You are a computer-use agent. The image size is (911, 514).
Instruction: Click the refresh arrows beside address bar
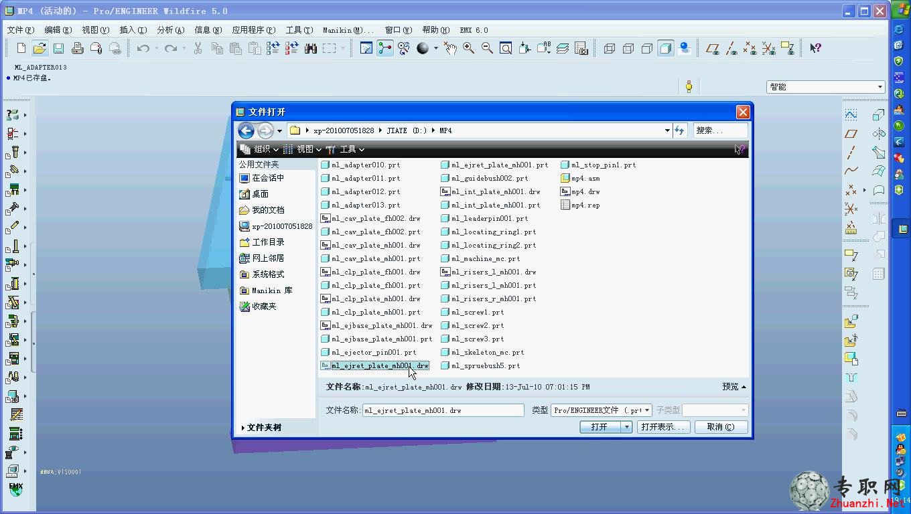coord(679,131)
